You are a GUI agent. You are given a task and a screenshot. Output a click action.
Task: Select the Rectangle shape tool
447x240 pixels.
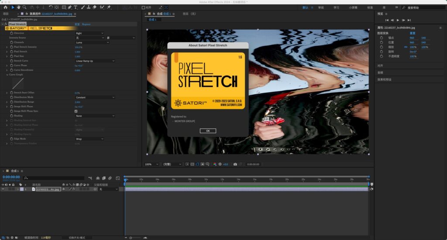pos(64,7)
